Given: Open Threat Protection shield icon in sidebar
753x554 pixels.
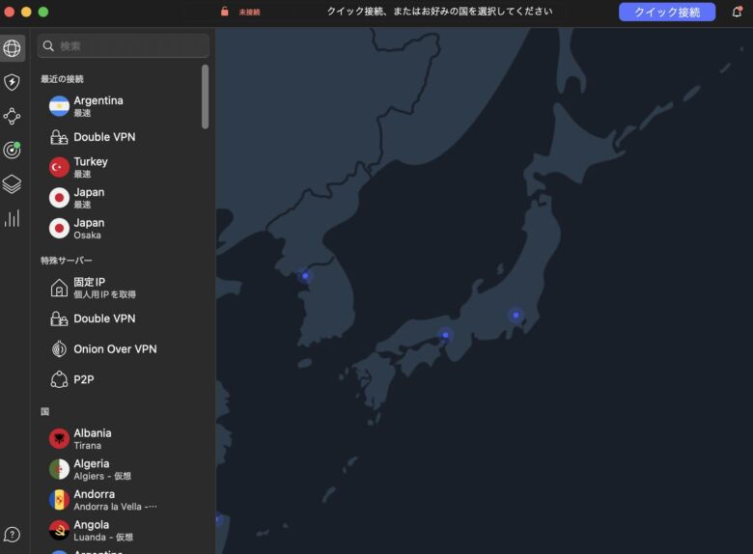Looking at the screenshot, I should click(12, 82).
